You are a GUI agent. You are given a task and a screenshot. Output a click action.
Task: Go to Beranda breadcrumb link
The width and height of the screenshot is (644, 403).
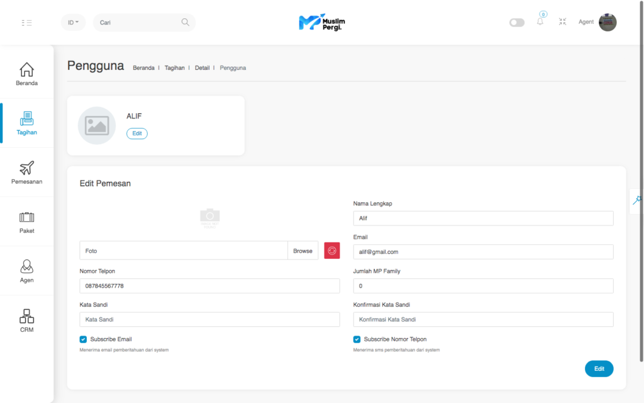coord(143,68)
